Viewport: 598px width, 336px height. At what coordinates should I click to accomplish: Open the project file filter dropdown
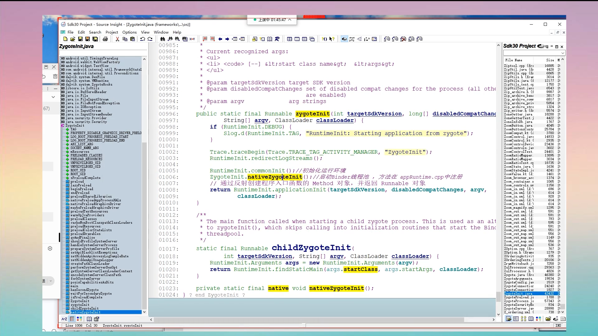click(562, 53)
